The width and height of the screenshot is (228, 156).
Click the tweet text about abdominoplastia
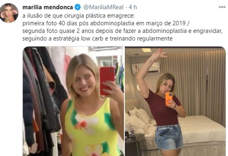click(122, 27)
